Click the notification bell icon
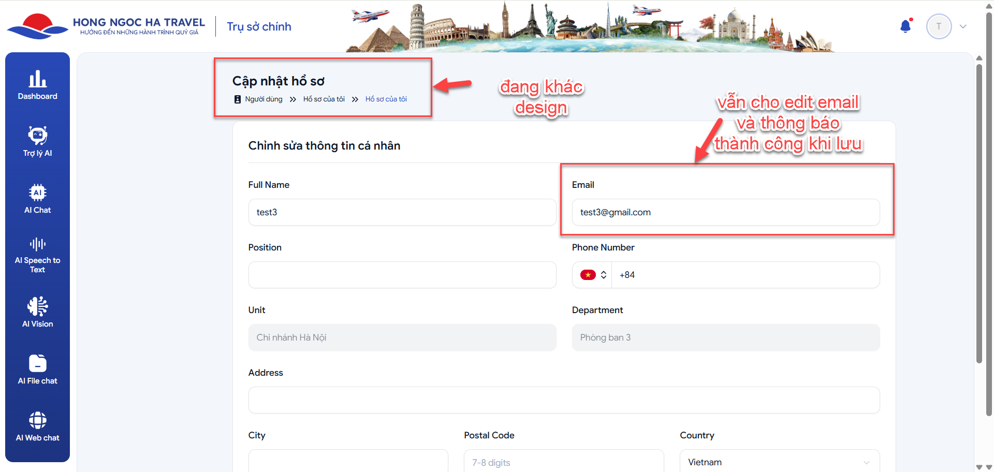The width and height of the screenshot is (994, 472). pyautogui.click(x=905, y=26)
